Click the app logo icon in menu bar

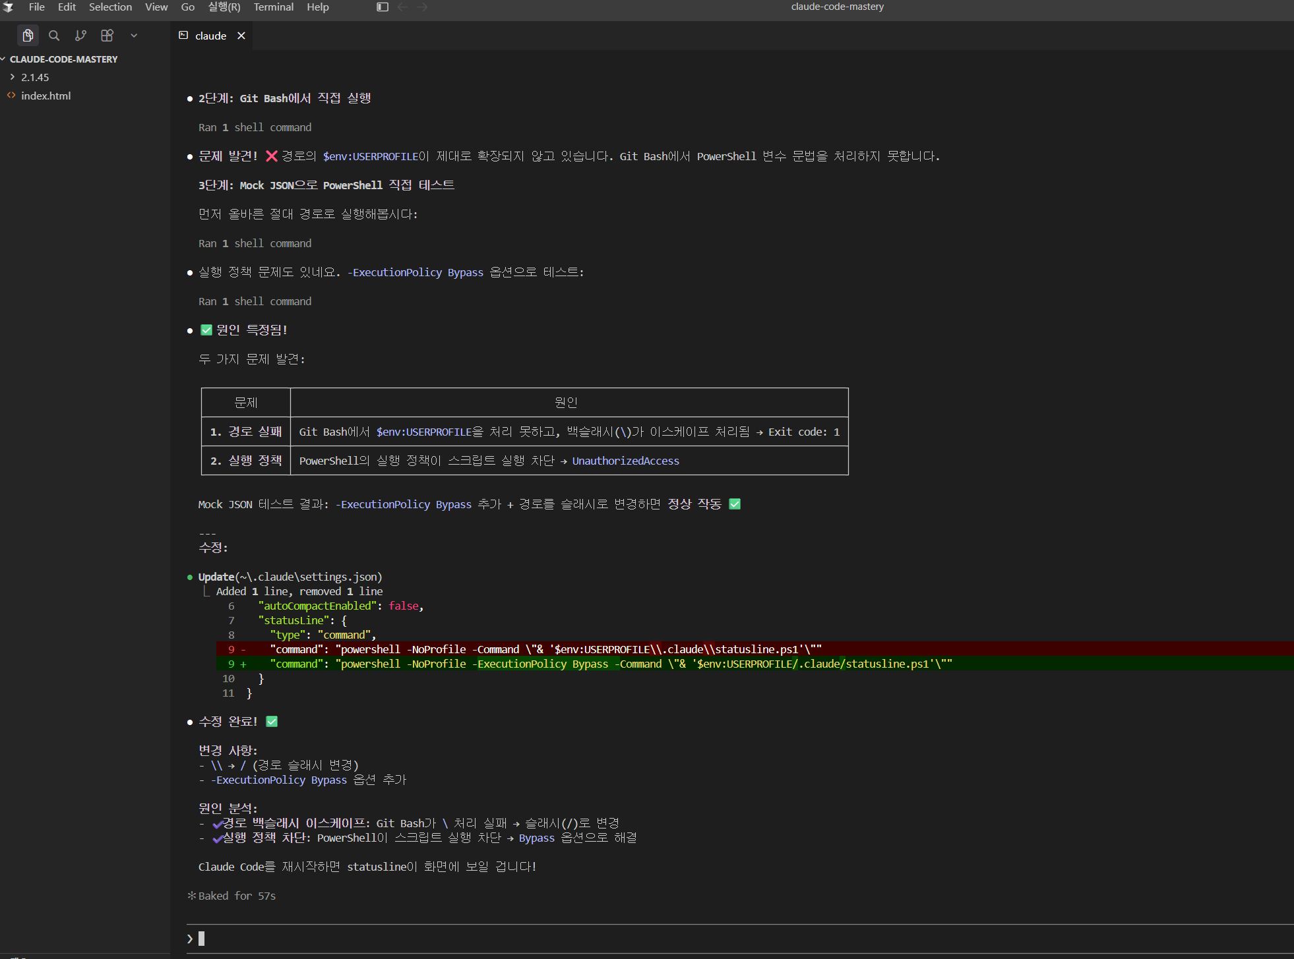9,7
